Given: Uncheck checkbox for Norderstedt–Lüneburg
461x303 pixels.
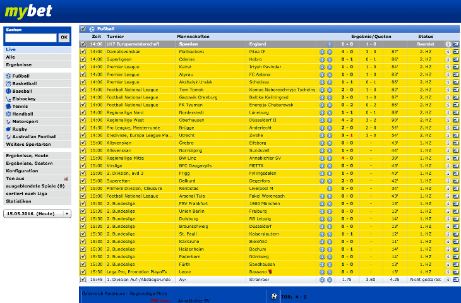Looking at the screenshot, I should click(x=83, y=112).
